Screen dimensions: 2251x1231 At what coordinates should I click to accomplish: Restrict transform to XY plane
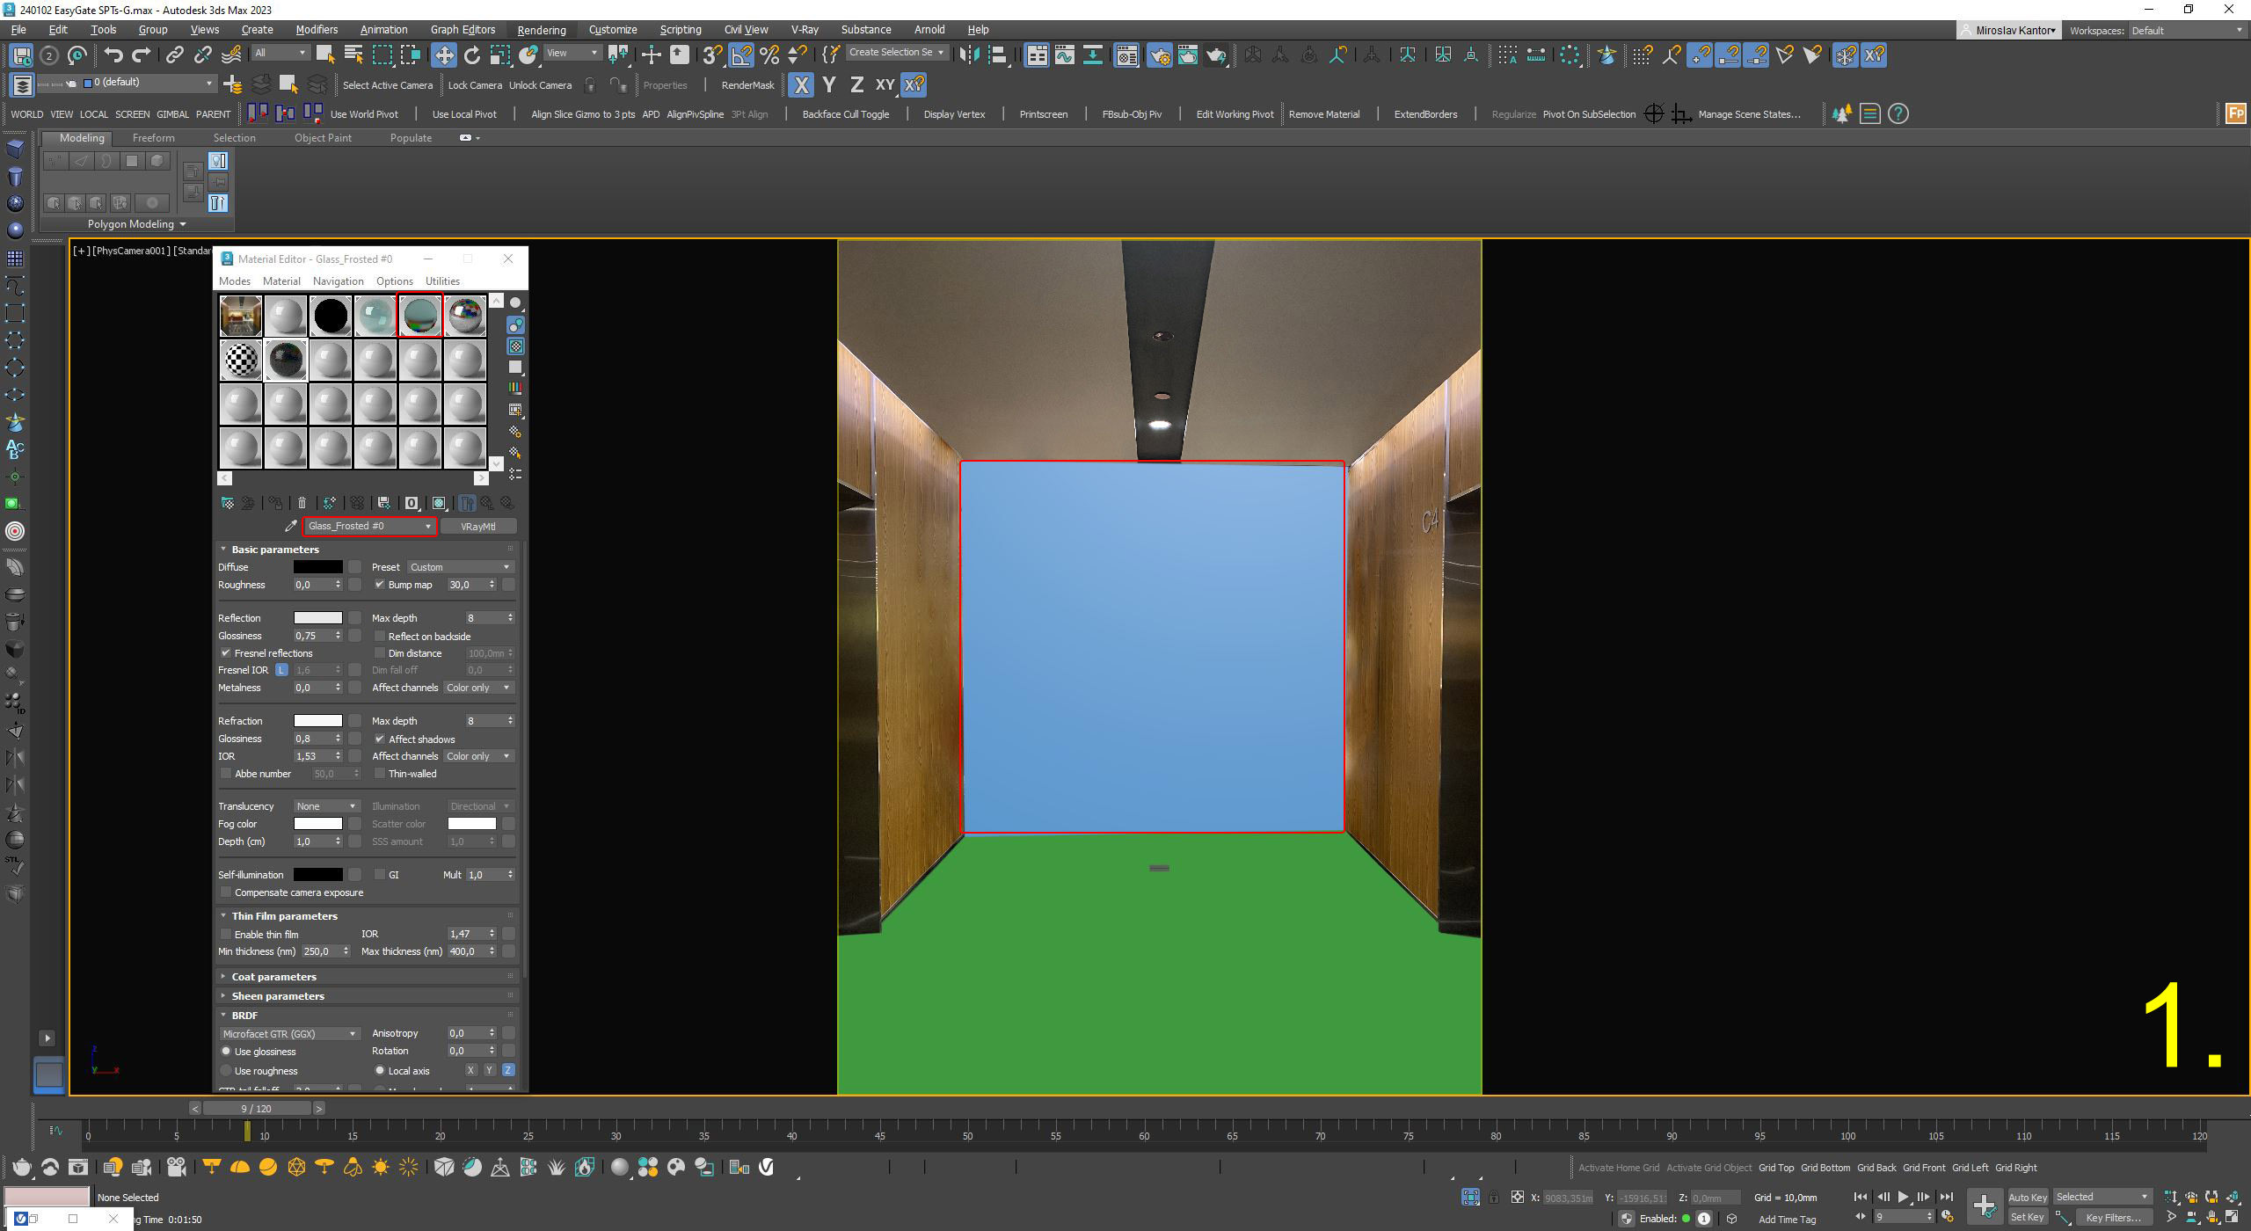pos(885,85)
